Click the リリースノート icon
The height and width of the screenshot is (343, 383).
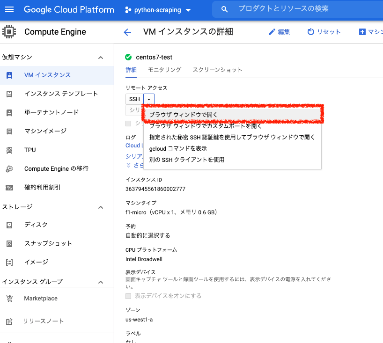point(9,321)
